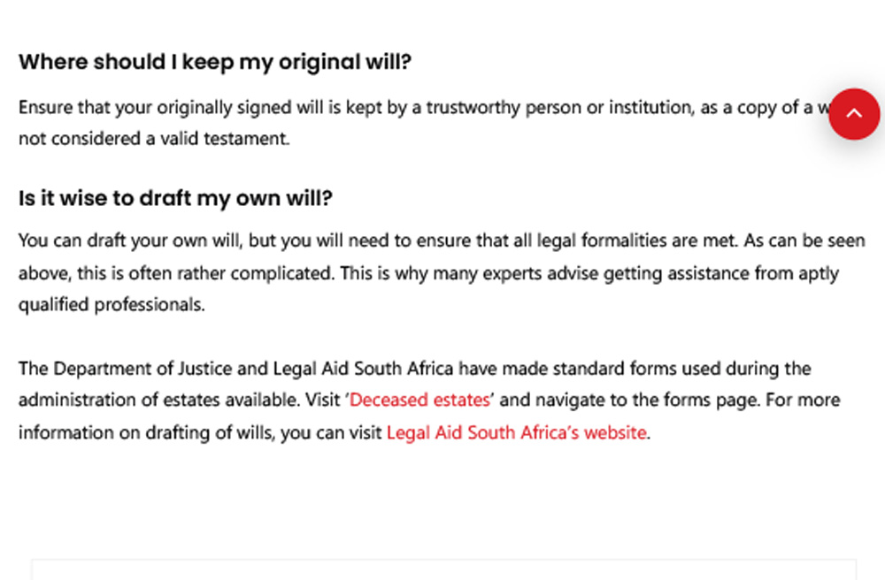Visit Legal Aid South Africa's website link
The width and height of the screenshot is (885, 580).
click(516, 434)
